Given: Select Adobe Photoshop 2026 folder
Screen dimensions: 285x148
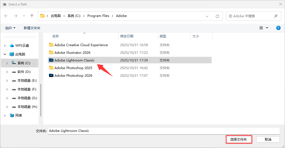Looking at the screenshot, I should [x=73, y=75].
